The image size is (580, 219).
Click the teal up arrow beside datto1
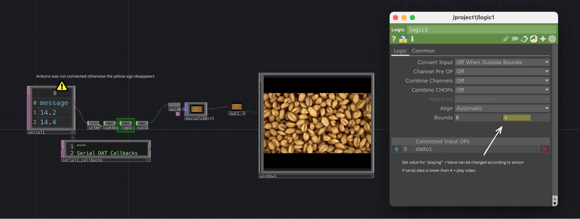pyautogui.click(x=396, y=149)
